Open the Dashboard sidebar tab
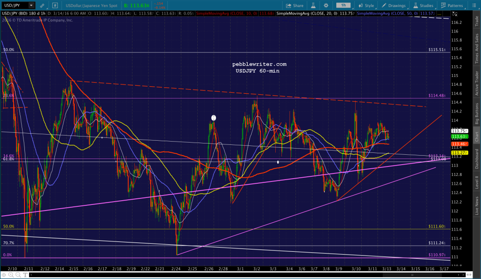This screenshot has width=481, height=279. click(x=477, y=158)
